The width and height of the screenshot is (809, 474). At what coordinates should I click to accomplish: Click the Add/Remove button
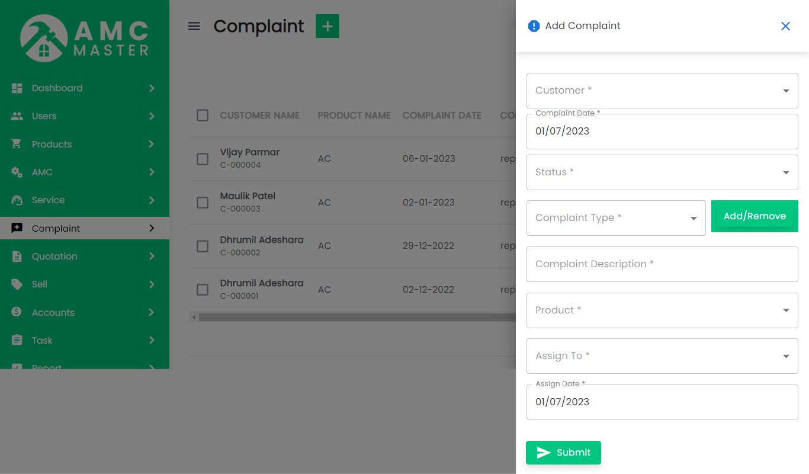755,216
